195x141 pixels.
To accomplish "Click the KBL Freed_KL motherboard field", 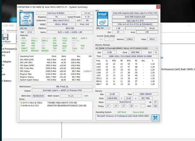I will pos(62,87).
